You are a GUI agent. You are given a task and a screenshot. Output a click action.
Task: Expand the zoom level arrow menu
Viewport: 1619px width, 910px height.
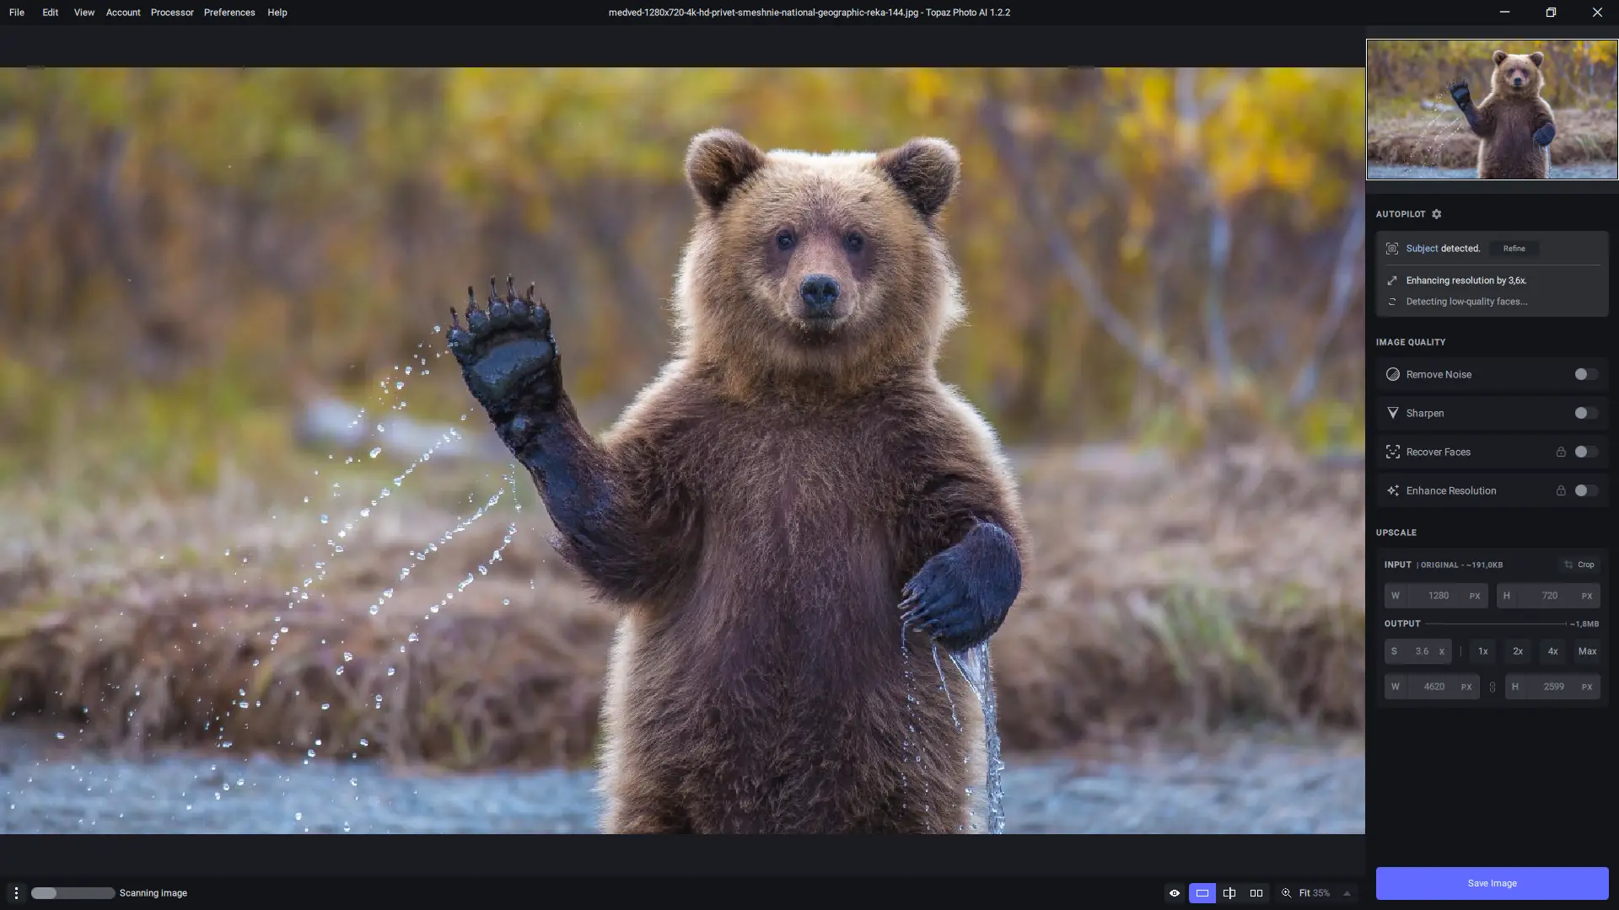click(x=1347, y=893)
